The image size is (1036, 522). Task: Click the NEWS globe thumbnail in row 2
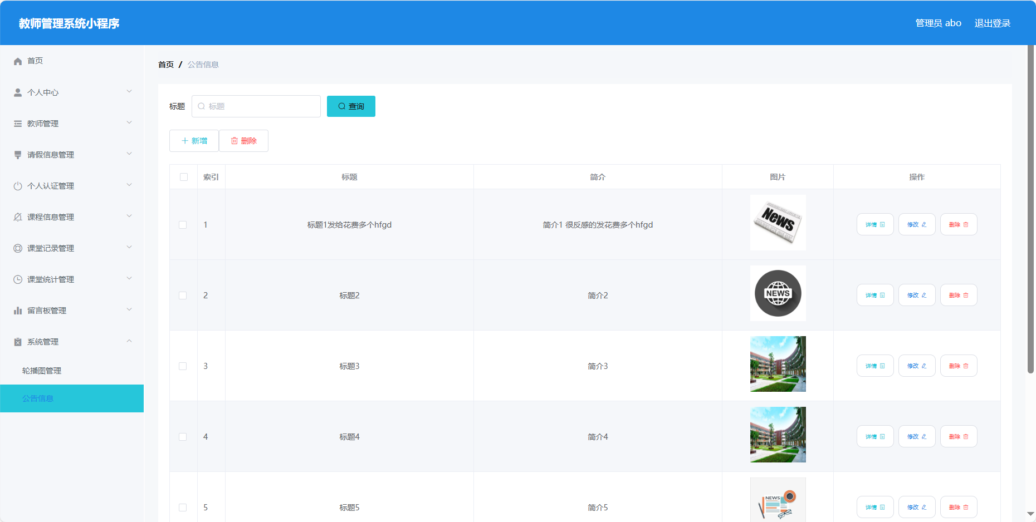pyautogui.click(x=778, y=293)
